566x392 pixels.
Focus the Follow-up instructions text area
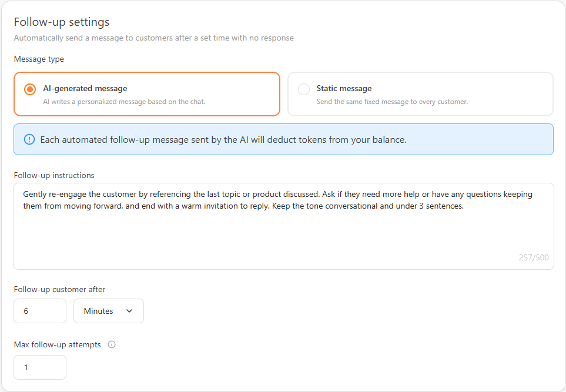click(x=283, y=226)
